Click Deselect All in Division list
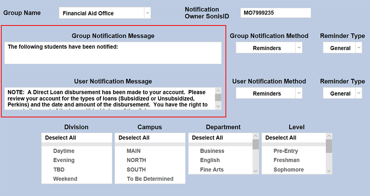370x196 pixels. coord(60,138)
